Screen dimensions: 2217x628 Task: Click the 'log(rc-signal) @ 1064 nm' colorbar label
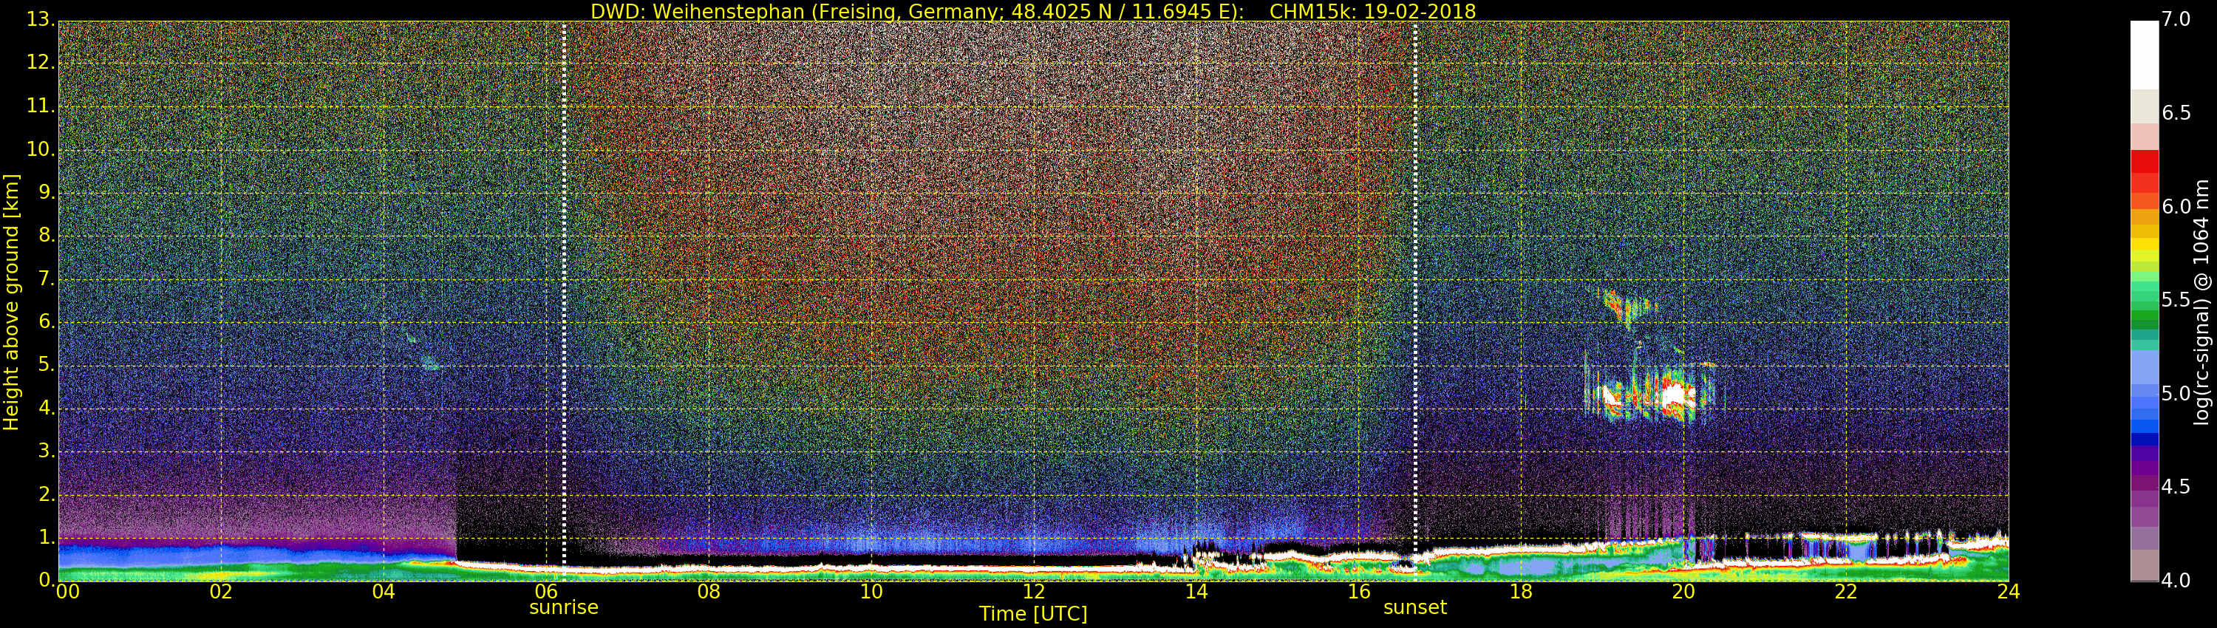tap(2201, 302)
